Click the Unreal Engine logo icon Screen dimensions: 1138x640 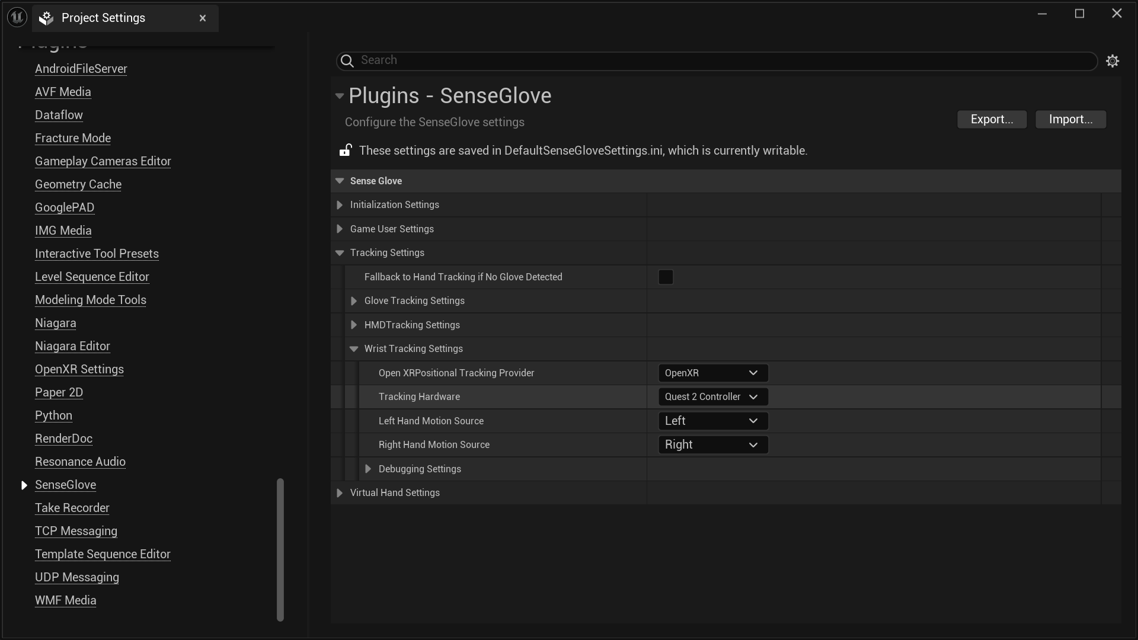tap(17, 17)
